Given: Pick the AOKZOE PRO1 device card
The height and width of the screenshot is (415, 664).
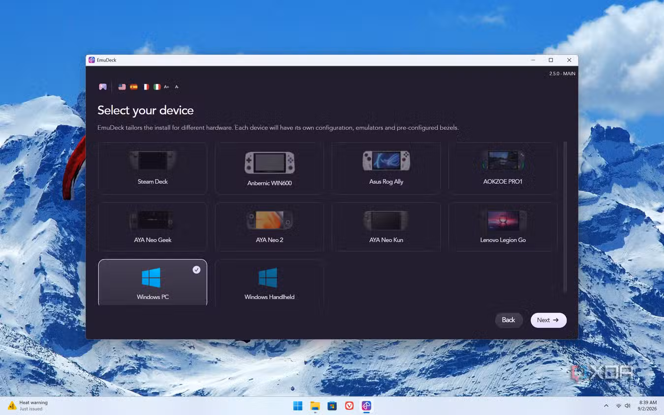Looking at the screenshot, I should [x=503, y=168].
